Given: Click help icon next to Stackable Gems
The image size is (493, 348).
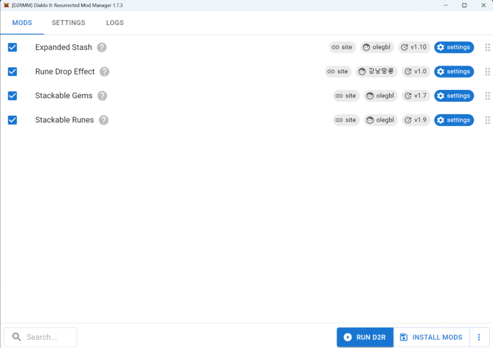Looking at the screenshot, I should [x=102, y=96].
